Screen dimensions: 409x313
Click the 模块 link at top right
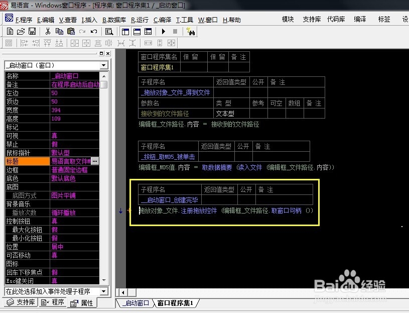288,19
